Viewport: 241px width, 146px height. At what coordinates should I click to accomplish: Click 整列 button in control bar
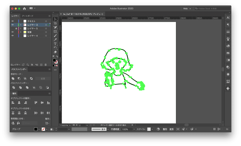(x=165, y=129)
